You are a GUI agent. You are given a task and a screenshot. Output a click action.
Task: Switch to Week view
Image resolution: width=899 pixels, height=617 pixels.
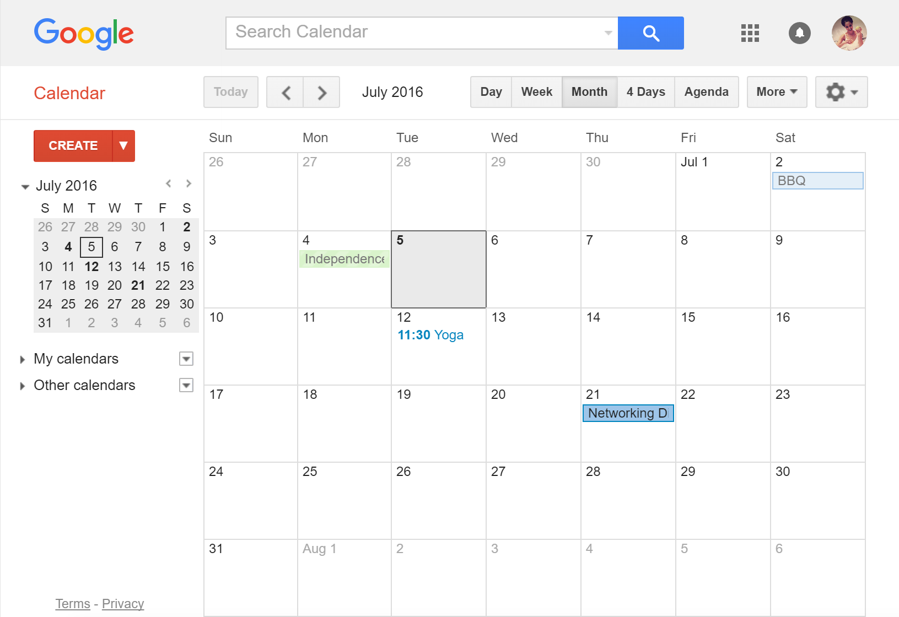pos(536,92)
